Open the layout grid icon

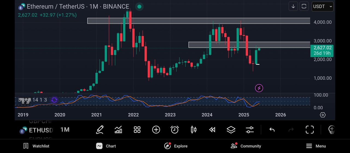pos(137,130)
